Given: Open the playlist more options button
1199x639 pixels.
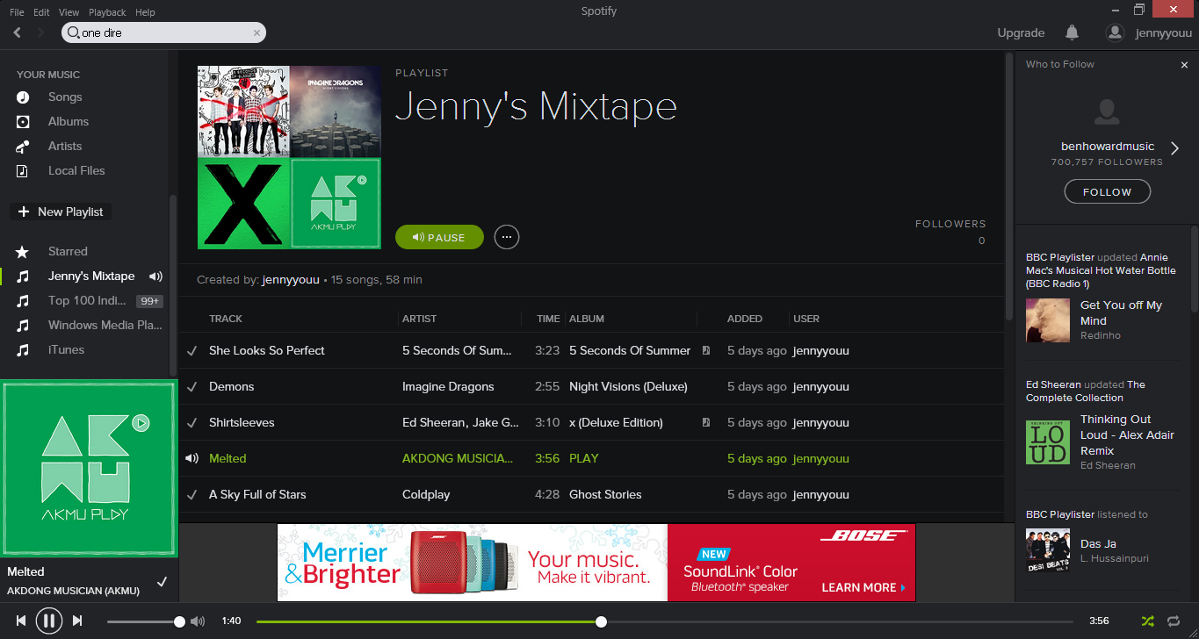Looking at the screenshot, I should tap(507, 237).
